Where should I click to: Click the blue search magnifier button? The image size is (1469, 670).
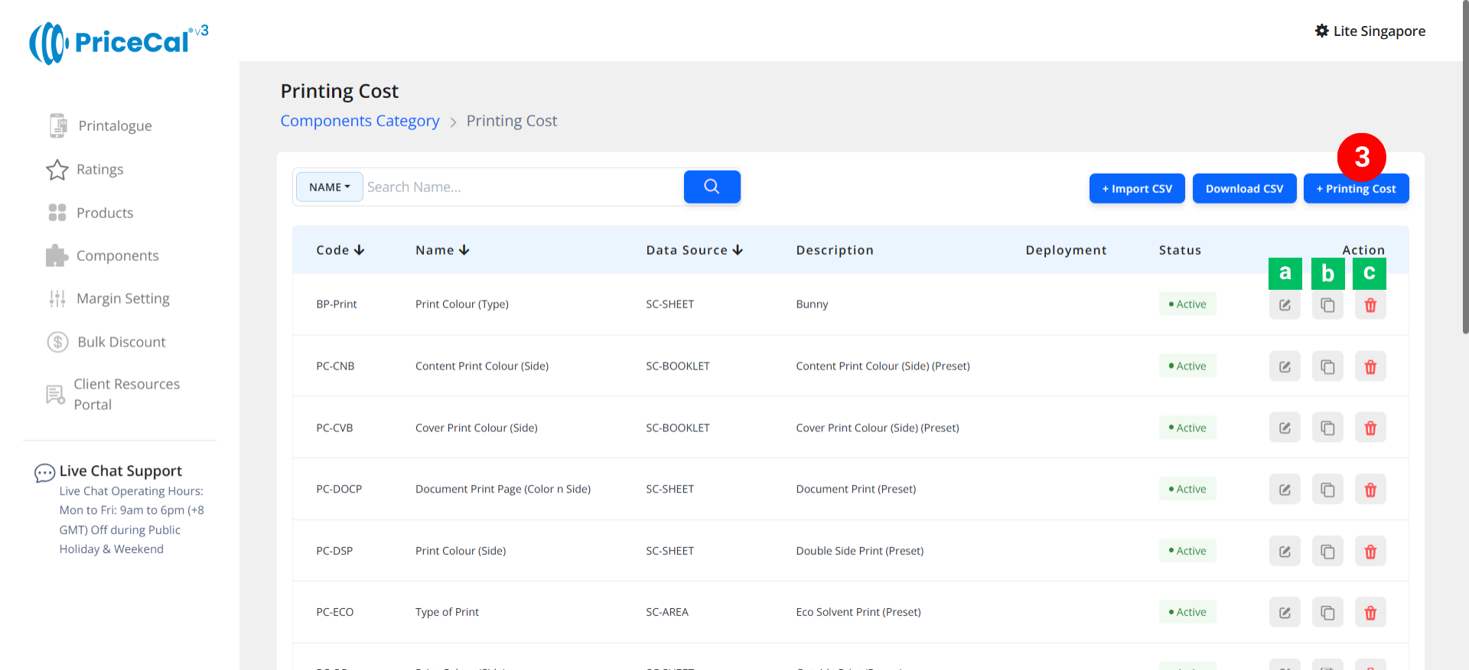pos(712,187)
